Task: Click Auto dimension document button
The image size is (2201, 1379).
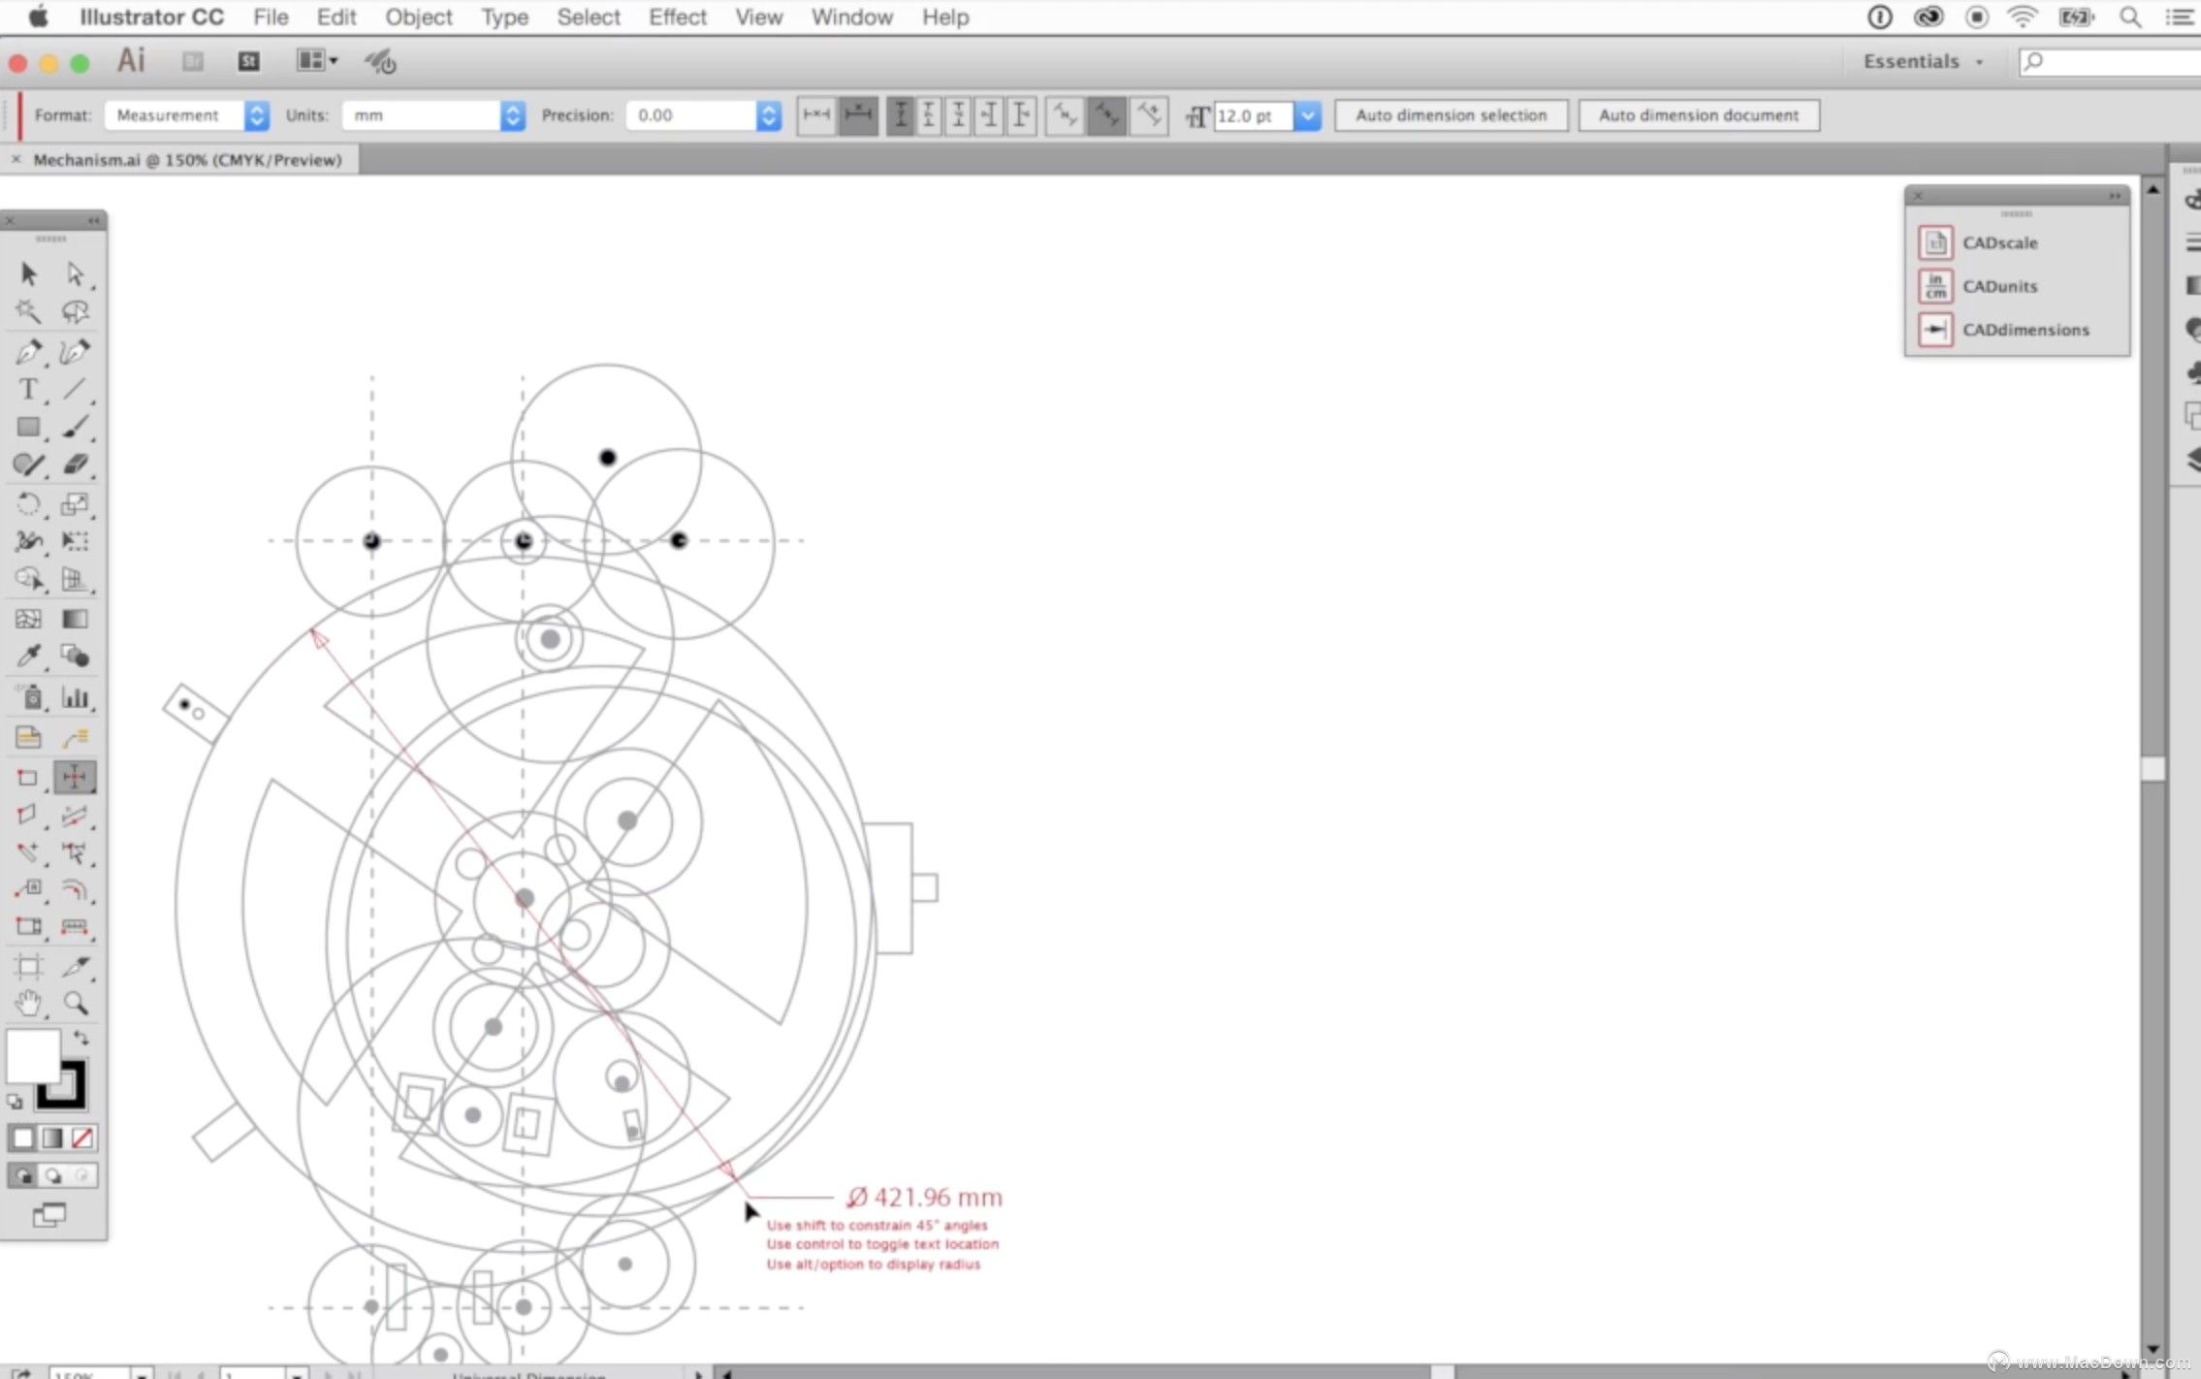Action: coord(1698,115)
